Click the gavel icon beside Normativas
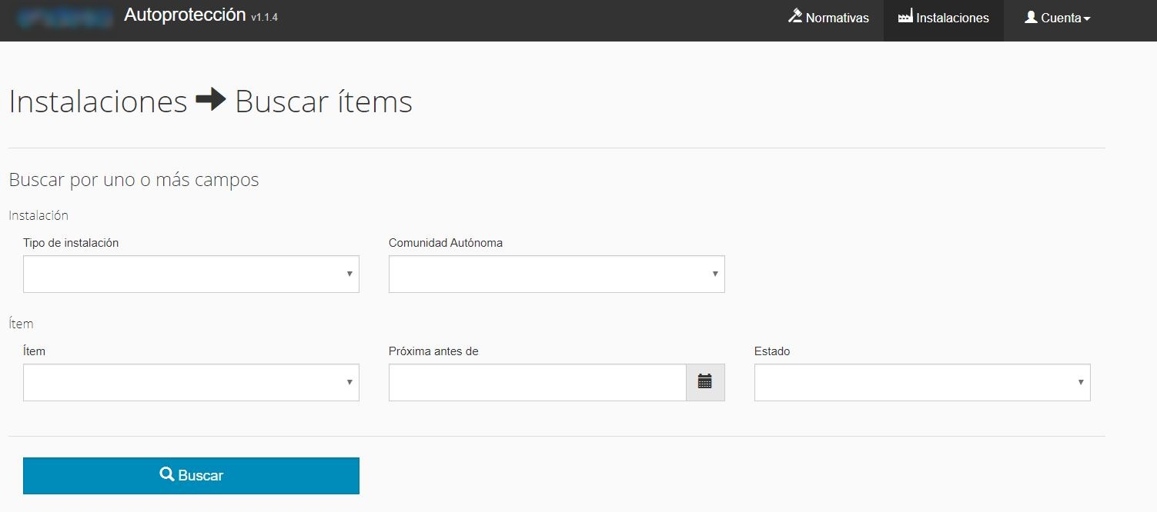The image size is (1157, 512). point(795,16)
